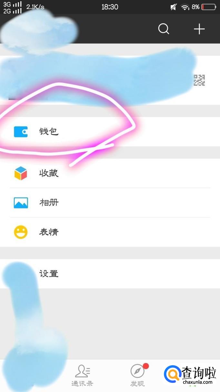Go to 设置 settings row

(x=110, y=274)
